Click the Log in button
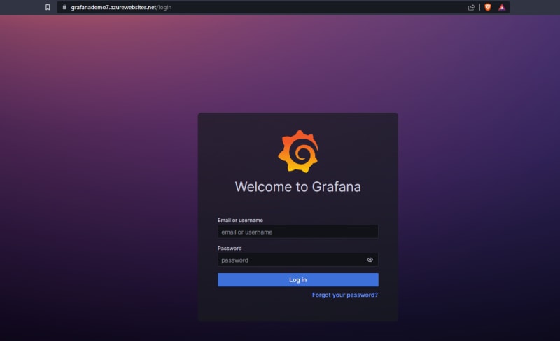Viewport: 560px width, 341px height. point(298,279)
